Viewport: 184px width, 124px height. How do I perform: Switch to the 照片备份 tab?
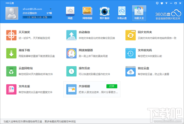point(105,13)
